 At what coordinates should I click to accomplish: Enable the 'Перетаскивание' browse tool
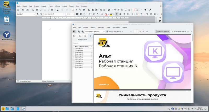[x=162, y=31]
